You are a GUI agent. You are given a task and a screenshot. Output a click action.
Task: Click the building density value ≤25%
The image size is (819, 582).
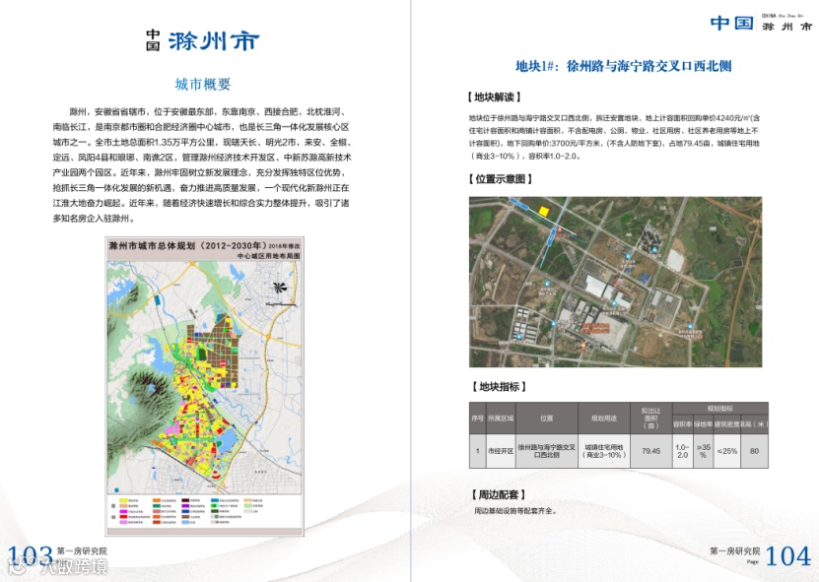click(726, 451)
